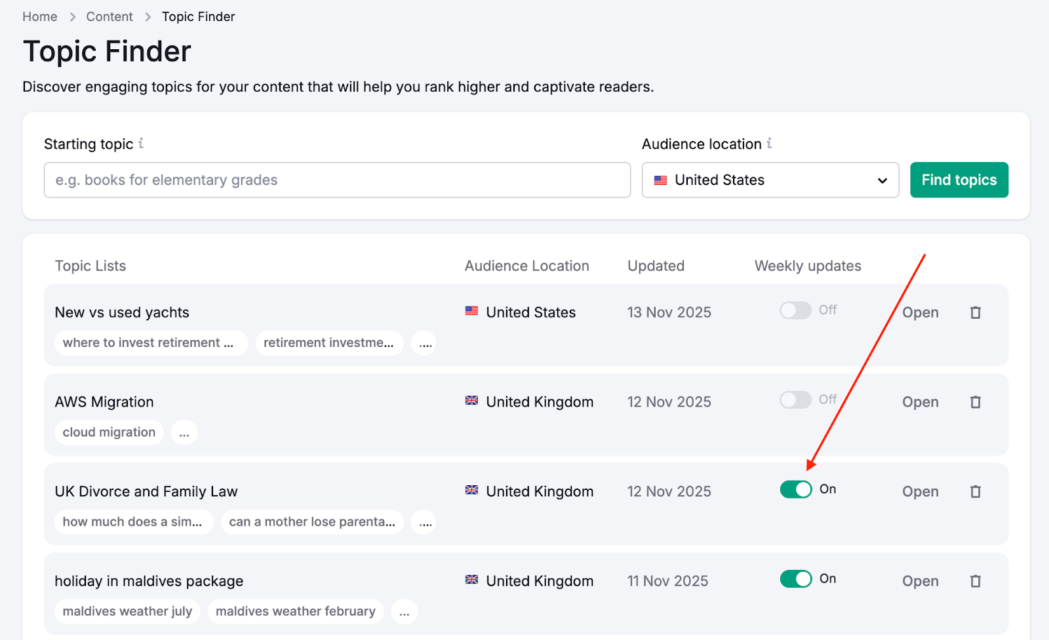This screenshot has height=640, width=1049.
Task: Delete the "UK Divorce and Family Law" list
Action: click(975, 491)
